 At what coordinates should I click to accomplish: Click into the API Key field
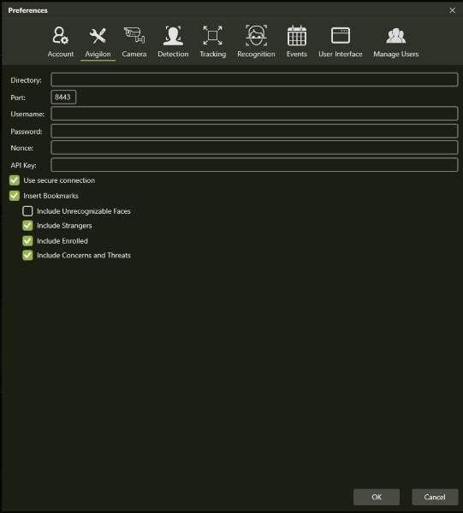pos(254,165)
